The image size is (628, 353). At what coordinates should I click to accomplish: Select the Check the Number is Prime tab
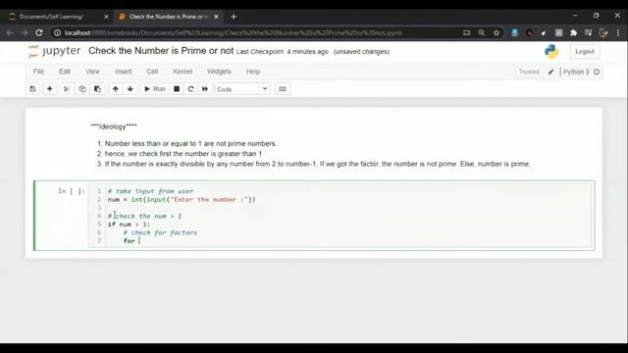(x=169, y=17)
